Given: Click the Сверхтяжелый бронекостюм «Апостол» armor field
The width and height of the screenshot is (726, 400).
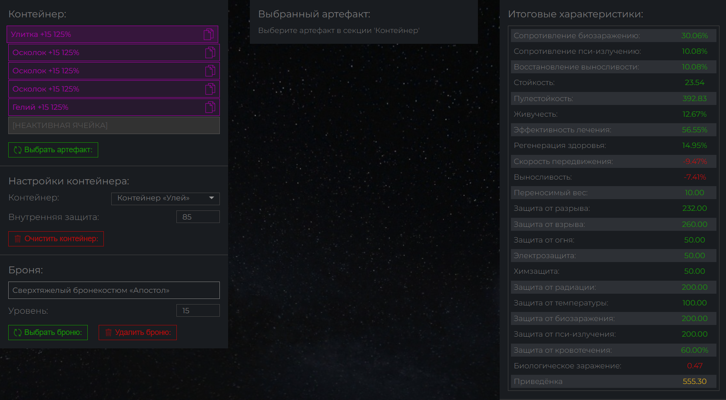Looking at the screenshot, I should pyautogui.click(x=114, y=290).
